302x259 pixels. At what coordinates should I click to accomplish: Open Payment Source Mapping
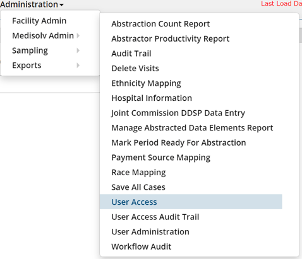point(161,158)
